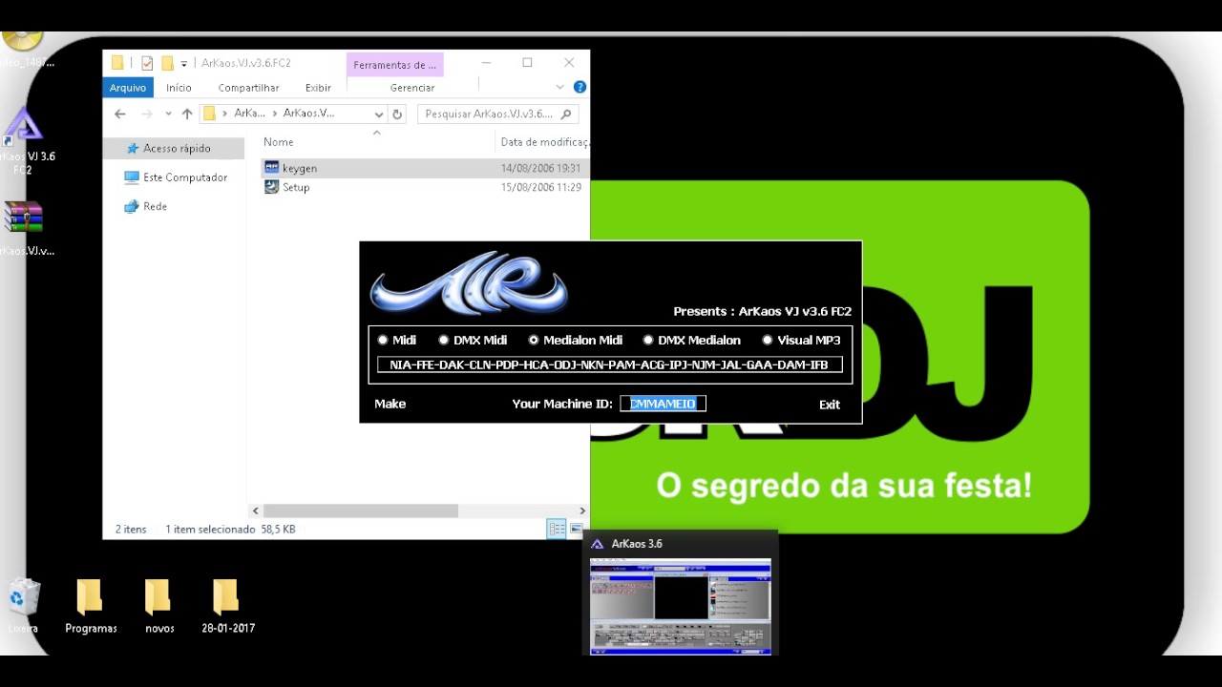Open Explorer help question mark
1222x687 pixels.
click(x=579, y=87)
